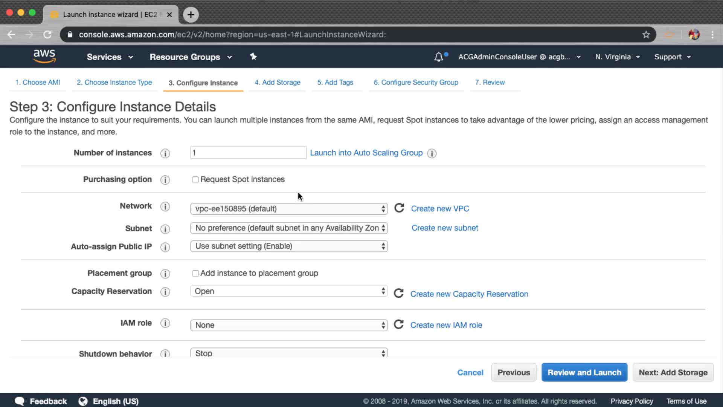Refresh the Capacity Reservation list
The width and height of the screenshot is (723, 407).
398,294
